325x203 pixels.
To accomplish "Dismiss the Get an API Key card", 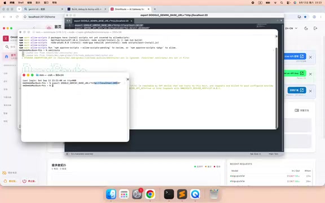I will pos(310,74).
